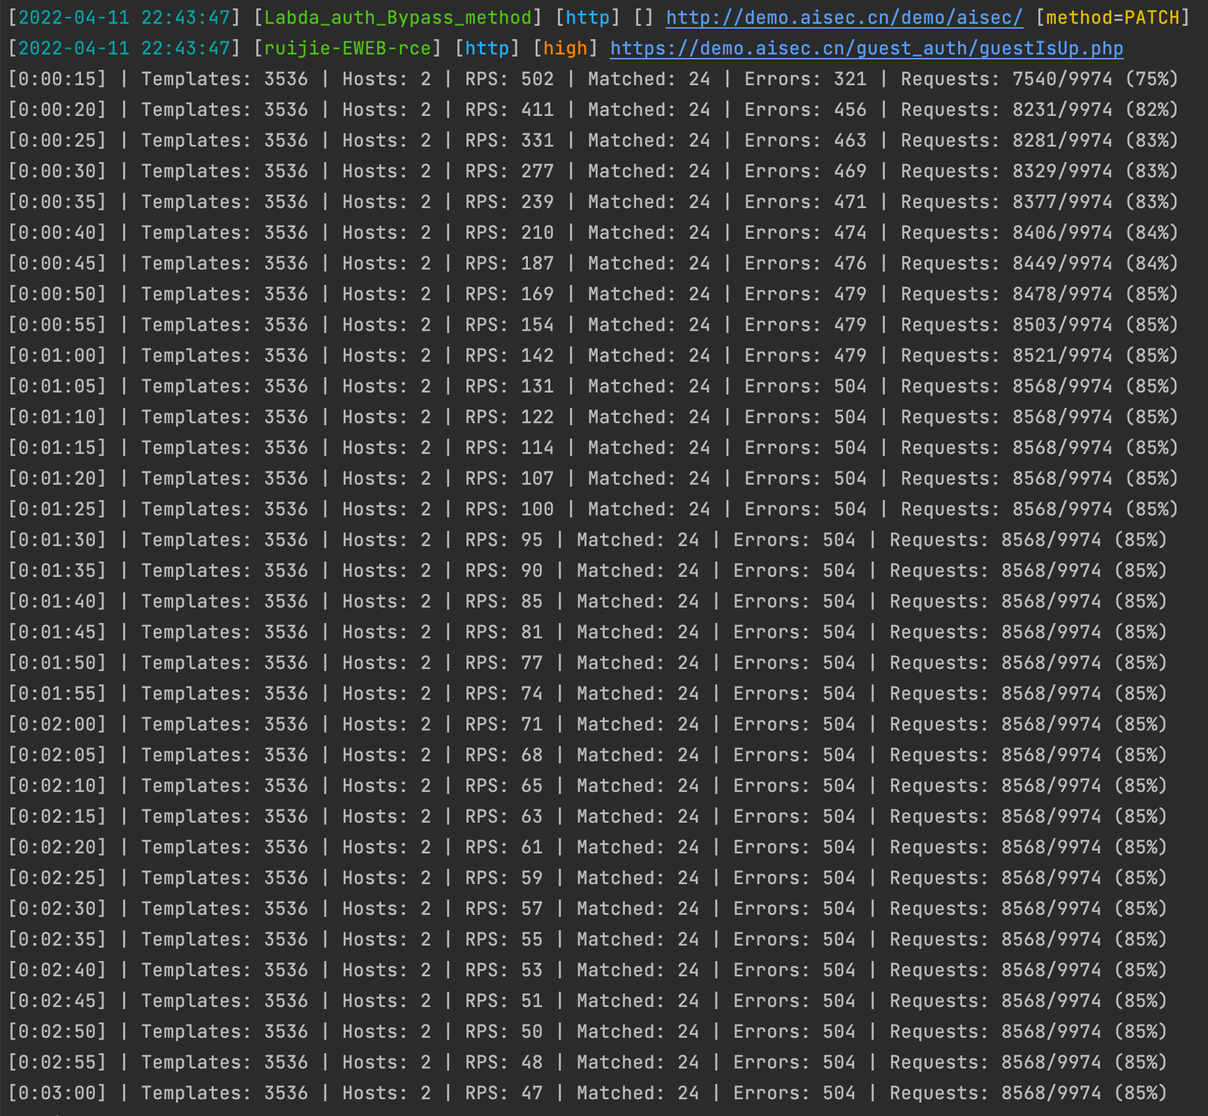Open the guestIsUp.php URL
Viewport: 1208px width, 1116px height.
click(866, 49)
